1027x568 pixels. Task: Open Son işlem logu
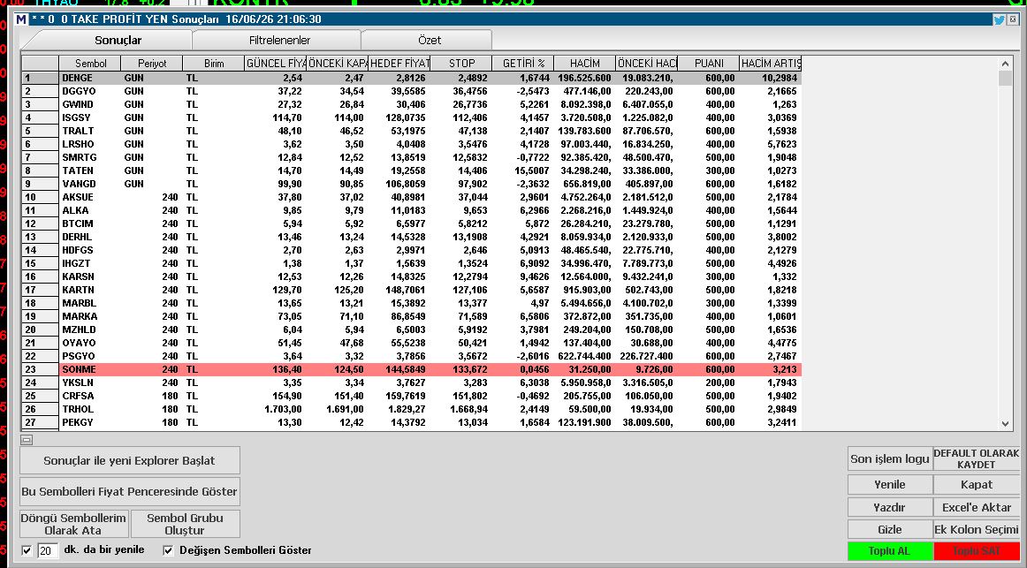pos(889,458)
